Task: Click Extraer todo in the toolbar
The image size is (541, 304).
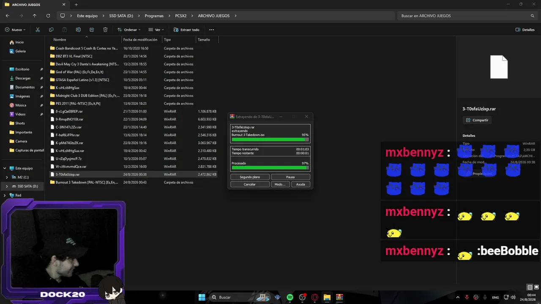Action: [186, 30]
